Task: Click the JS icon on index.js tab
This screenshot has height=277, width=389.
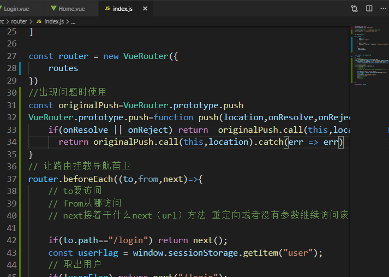Action: (x=107, y=8)
